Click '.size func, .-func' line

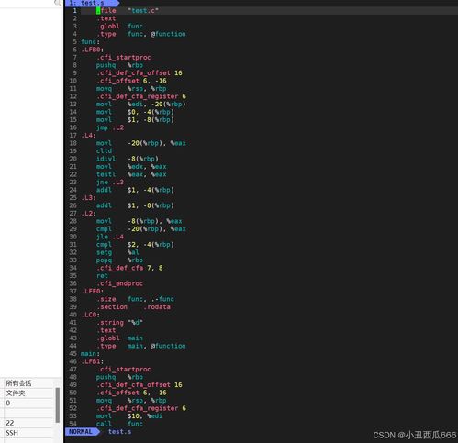point(135,299)
